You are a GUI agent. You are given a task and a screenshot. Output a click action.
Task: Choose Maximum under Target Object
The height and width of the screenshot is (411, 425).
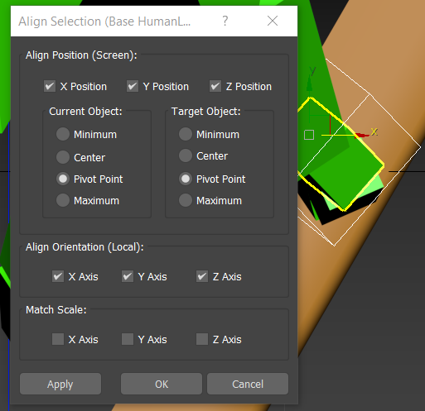pos(186,200)
